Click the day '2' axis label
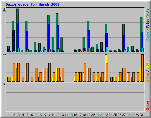Screen dimensions: 151x118 coord(14,115)
